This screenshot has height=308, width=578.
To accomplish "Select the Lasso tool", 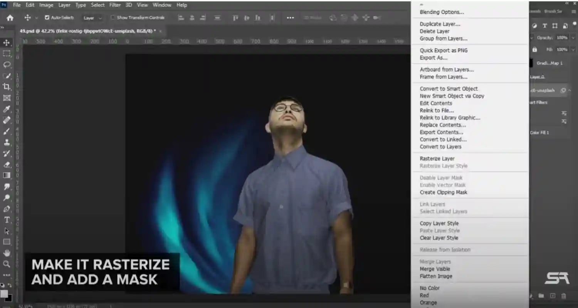I will pyautogui.click(x=7, y=65).
